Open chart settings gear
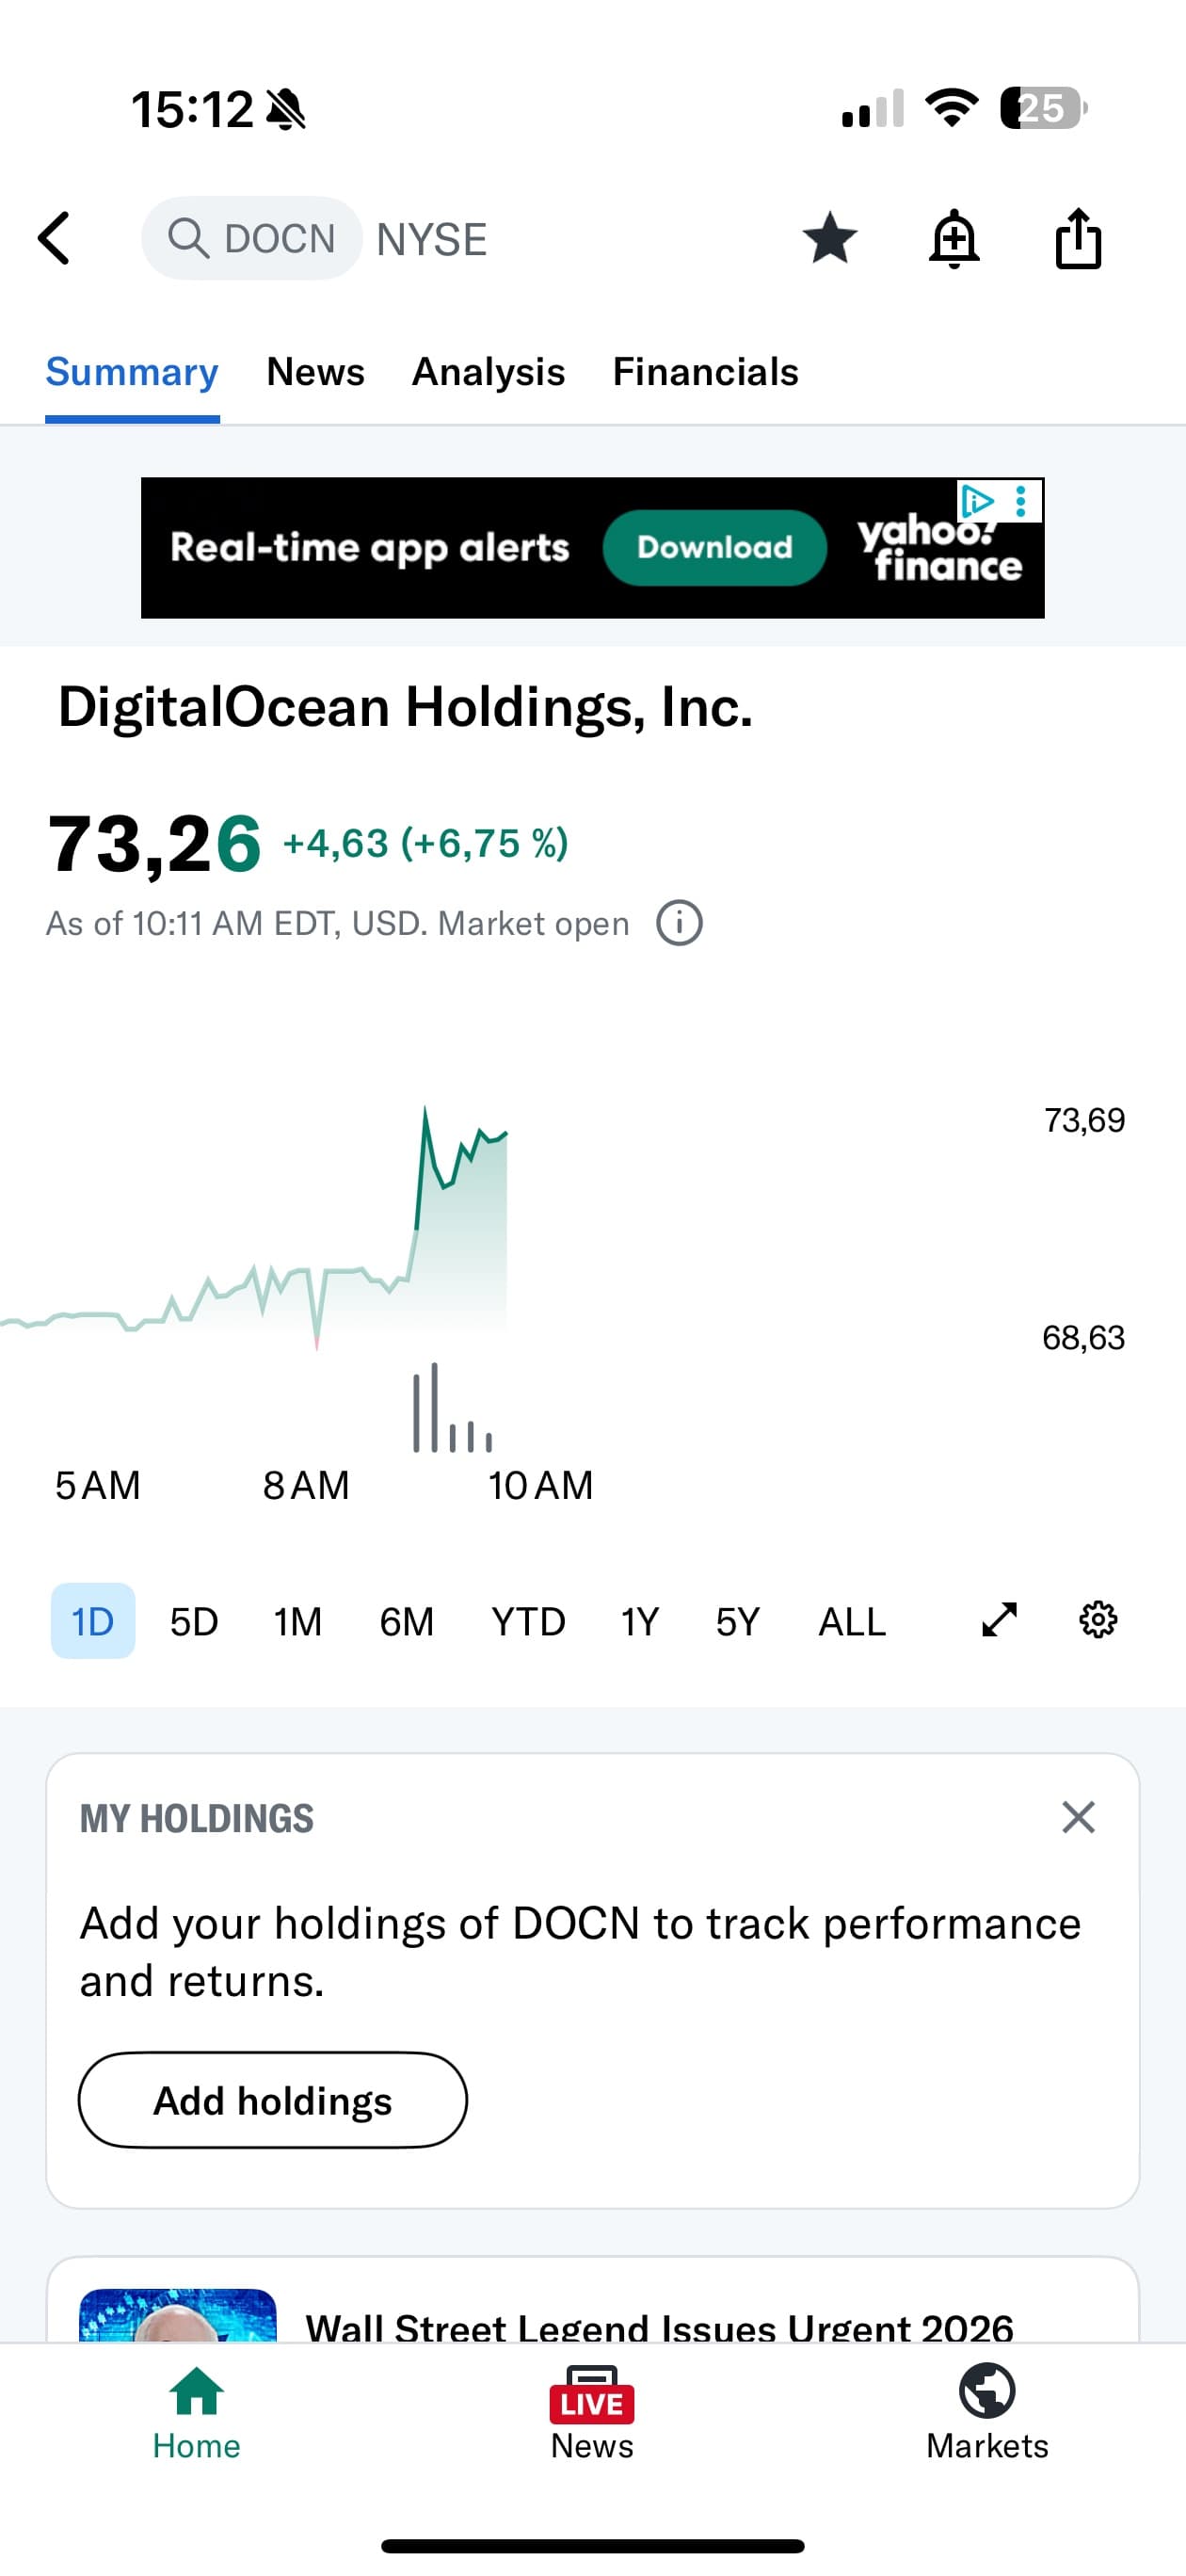 (1097, 1620)
